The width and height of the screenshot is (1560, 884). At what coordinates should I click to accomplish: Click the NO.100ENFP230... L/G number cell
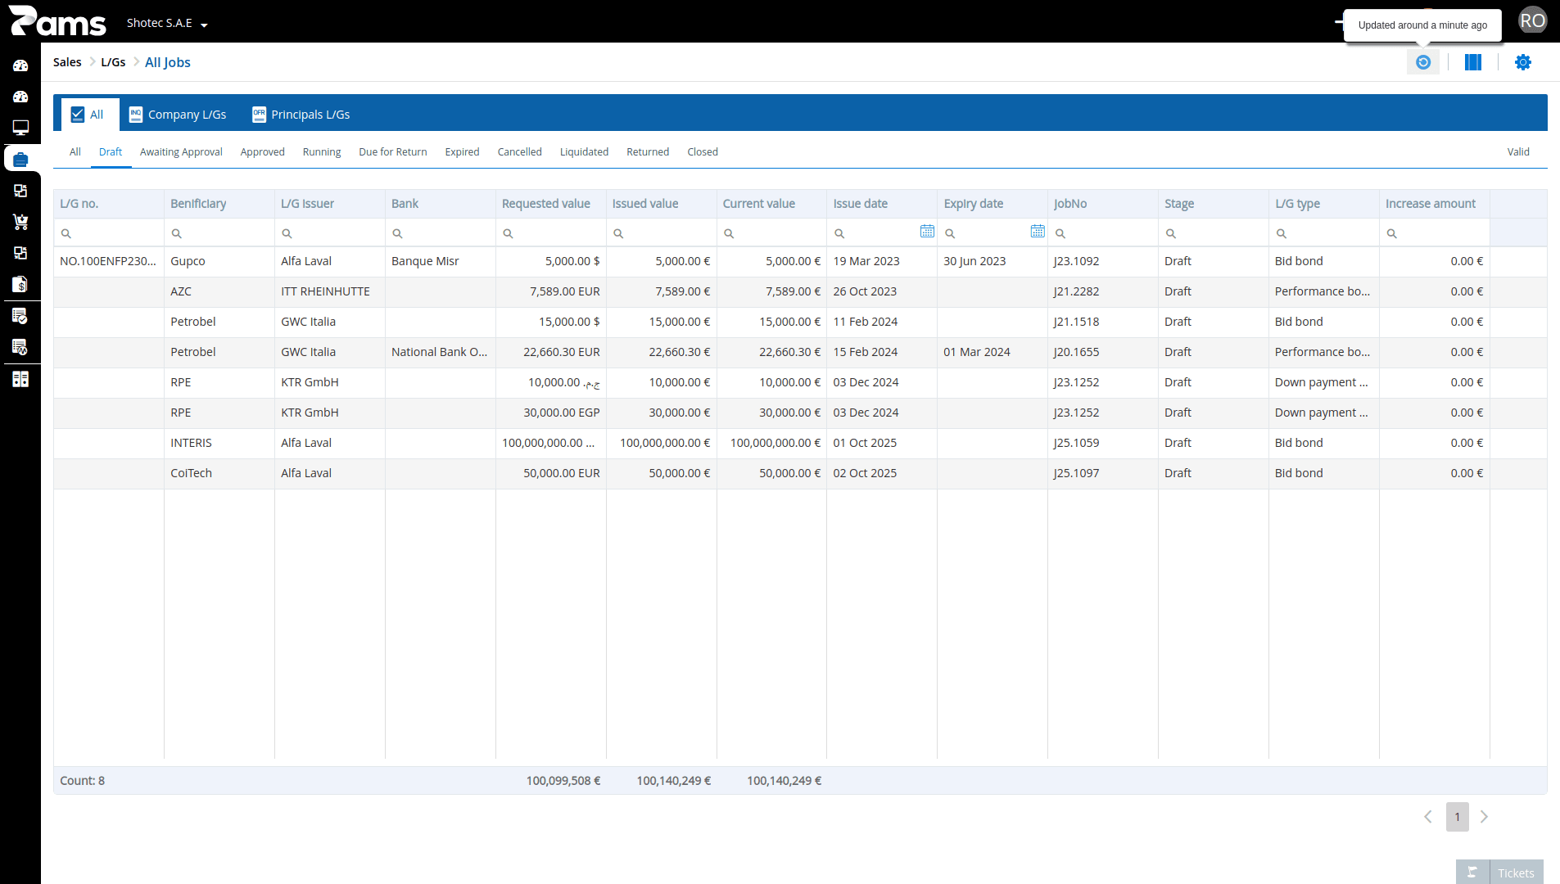click(109, 261)
